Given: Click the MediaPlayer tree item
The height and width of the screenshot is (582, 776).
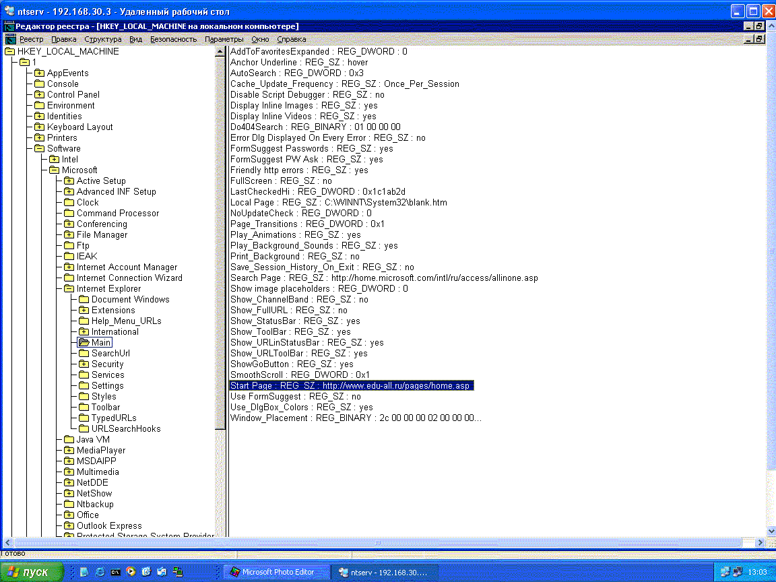Looking at the screenshot, I should click(x=101, y=451).
